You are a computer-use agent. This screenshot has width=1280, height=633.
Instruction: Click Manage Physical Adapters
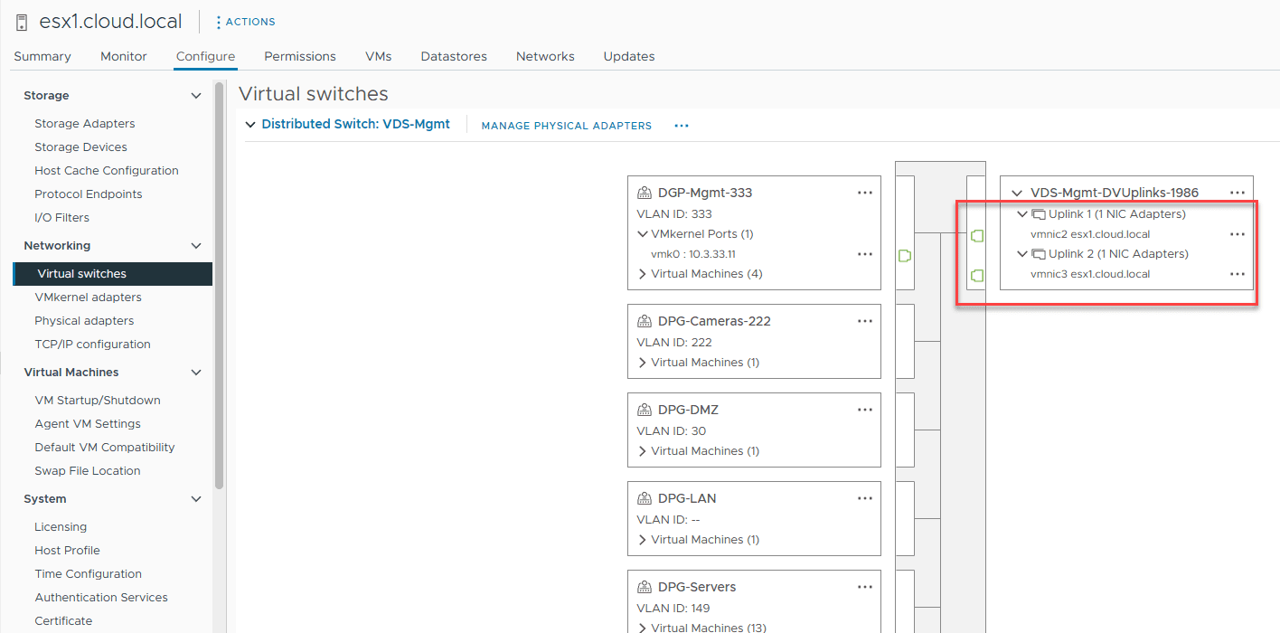pyautogui.click(x=566, y=126)
